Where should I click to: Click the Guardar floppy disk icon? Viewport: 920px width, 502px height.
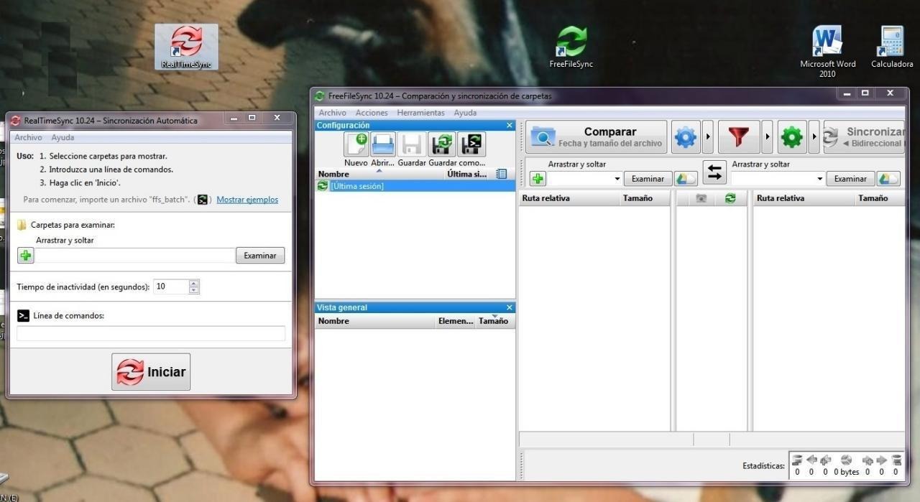[412, 144]
